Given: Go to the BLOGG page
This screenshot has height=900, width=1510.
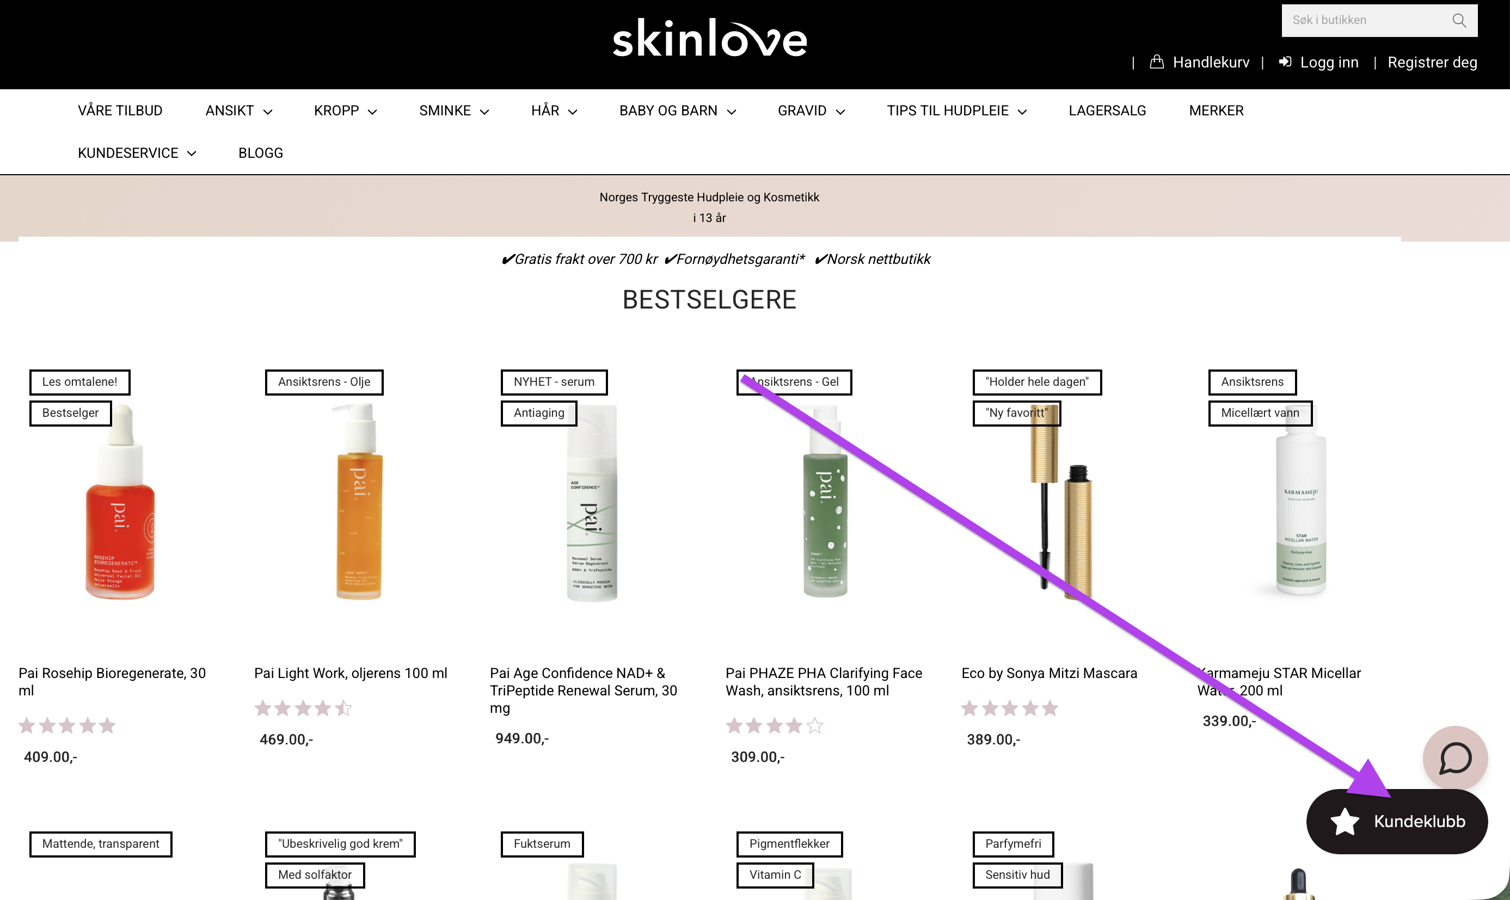Looking at the screenshot, I should pos(260,153).
